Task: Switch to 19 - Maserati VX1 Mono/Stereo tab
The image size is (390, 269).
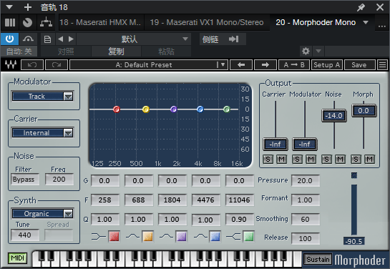Action: point(206,22)
